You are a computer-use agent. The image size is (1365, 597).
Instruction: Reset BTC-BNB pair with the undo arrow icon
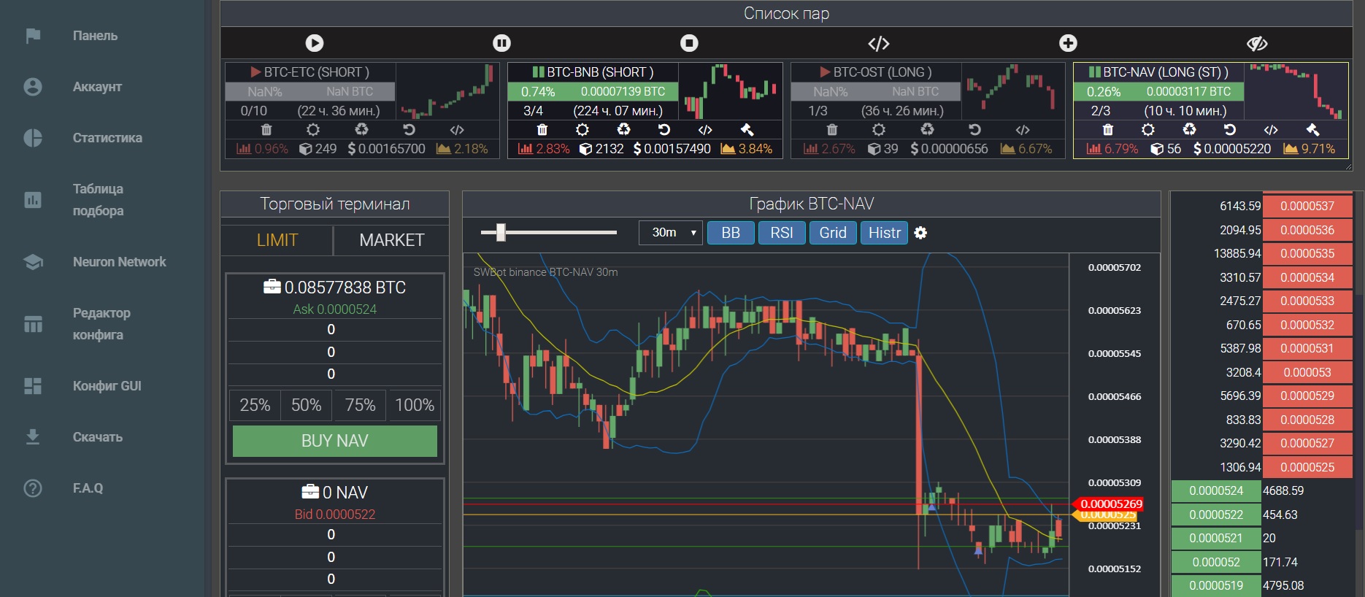point(664,130)
